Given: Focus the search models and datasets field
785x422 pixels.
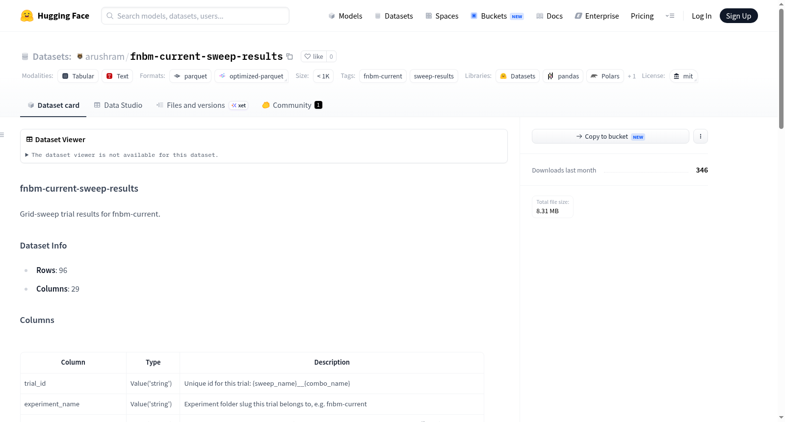Looking at the screenshot, I should 195,16.
